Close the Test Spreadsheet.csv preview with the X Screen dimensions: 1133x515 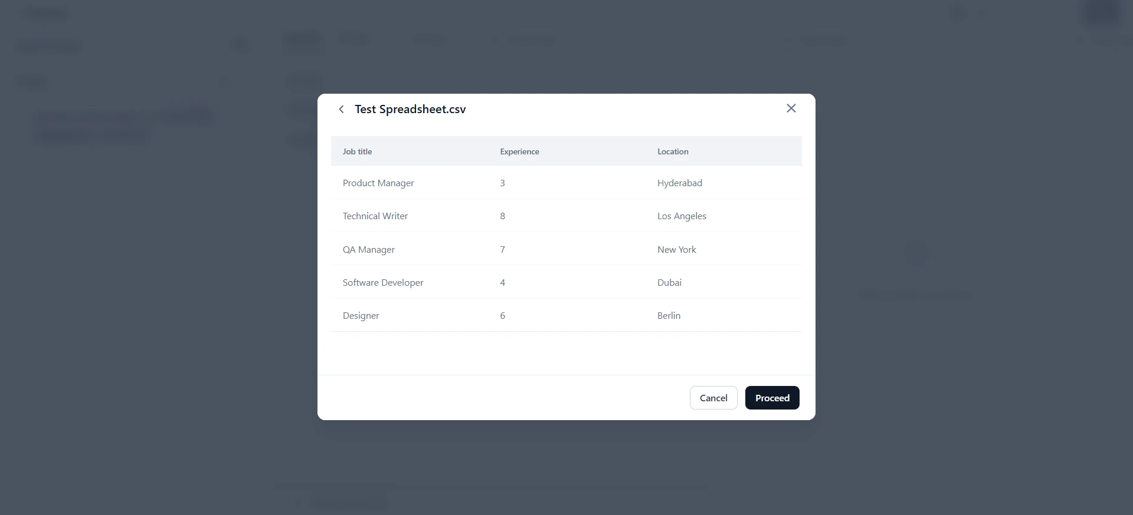coord(791,108)
